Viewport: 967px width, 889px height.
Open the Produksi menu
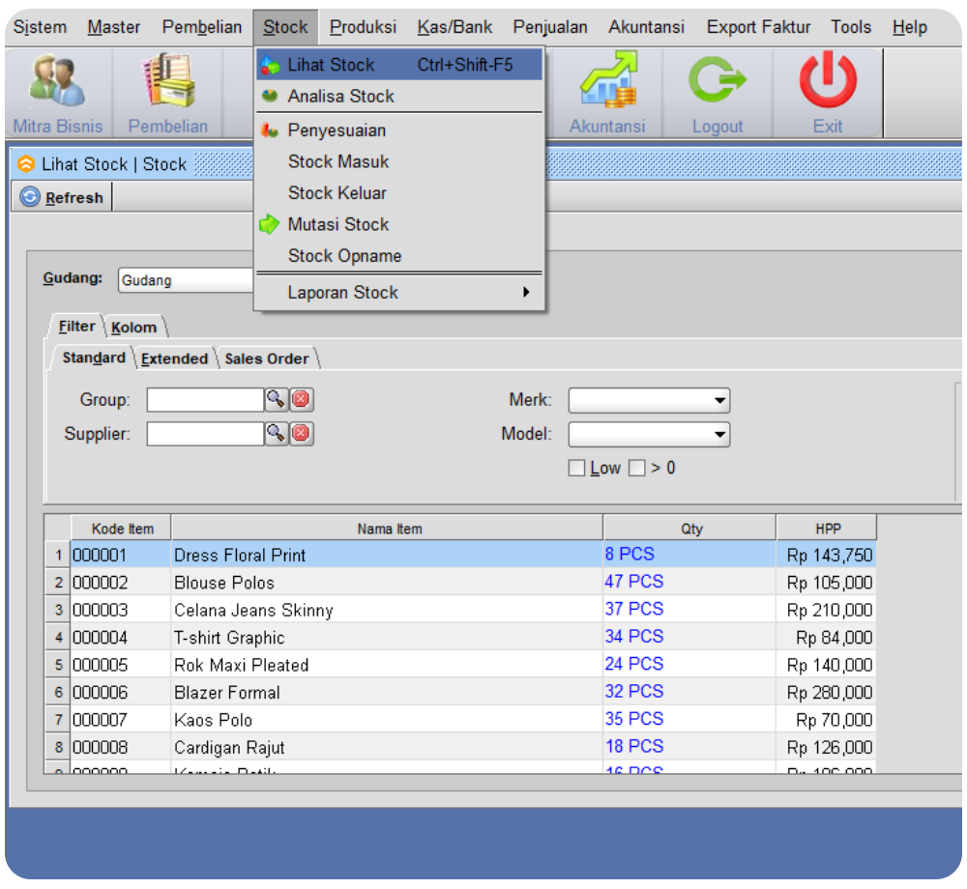pyautogui.click(x=363, y=27)
